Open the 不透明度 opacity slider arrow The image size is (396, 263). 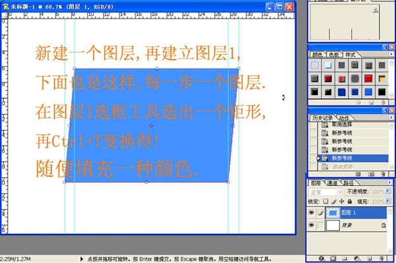(x=387, y=191)
